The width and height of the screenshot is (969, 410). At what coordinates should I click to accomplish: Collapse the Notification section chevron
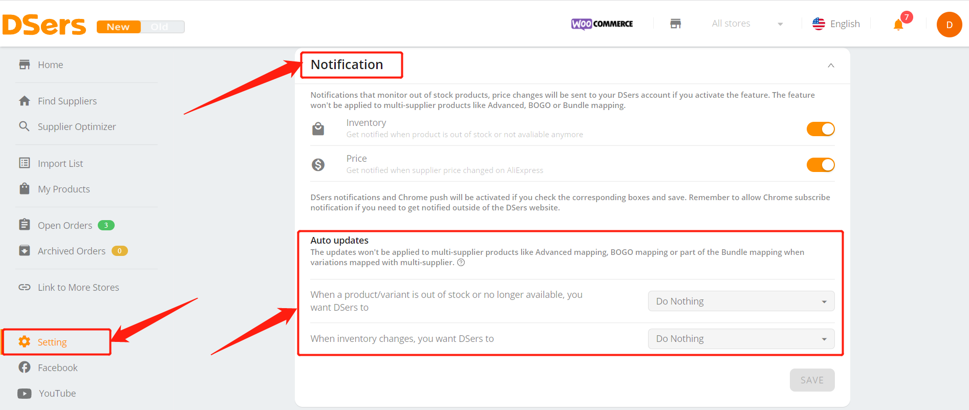pyautogui.click(x=831, y=66)
